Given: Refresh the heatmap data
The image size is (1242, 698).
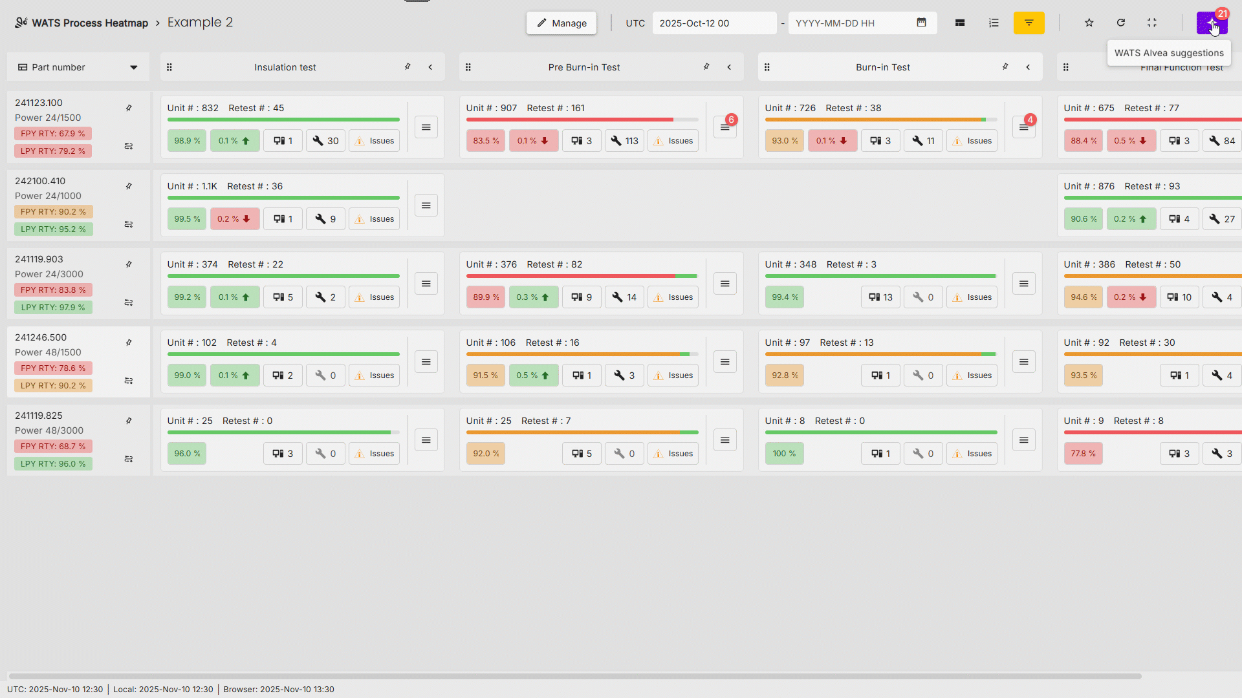Looking at the screenshot, I should [1121, 23].
